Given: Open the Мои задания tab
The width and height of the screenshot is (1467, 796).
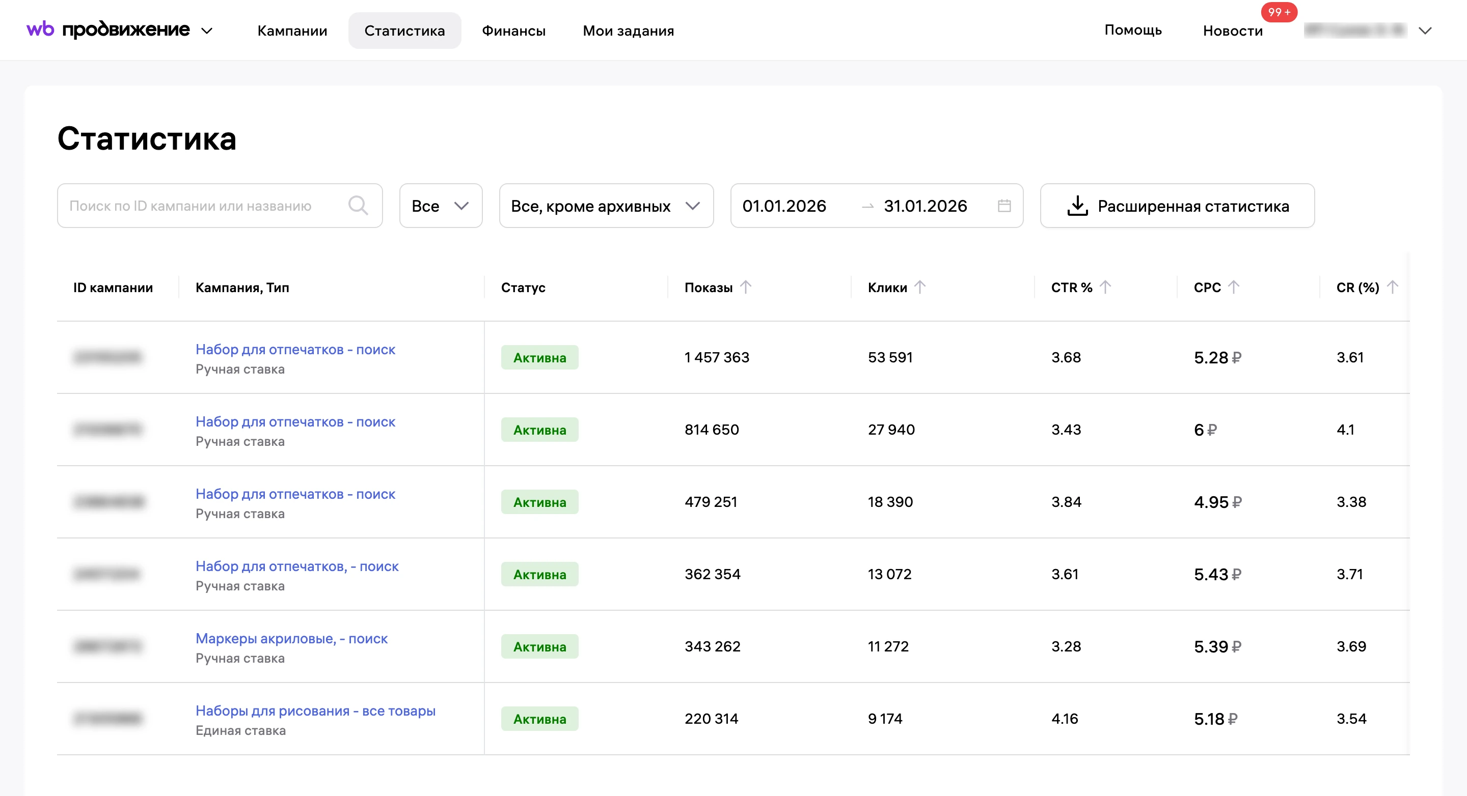Looking at the screenshot, I should [x=628, y=31].
